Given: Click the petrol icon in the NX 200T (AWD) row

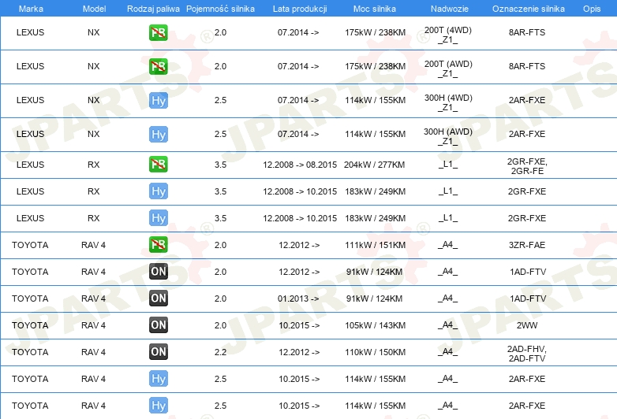Looking at the screenshot, I should pos(159,66).
